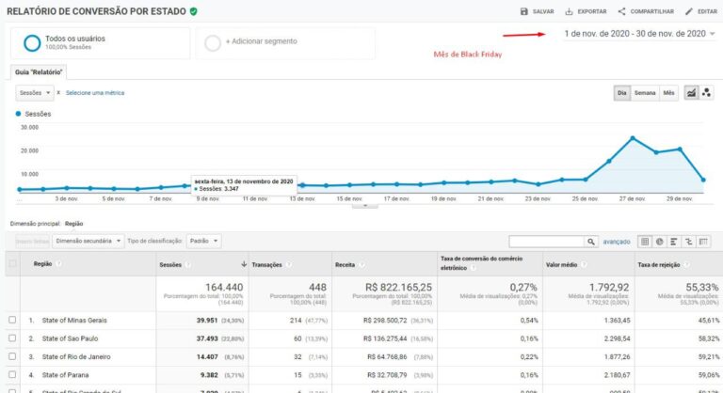Select the State of Rio de Janeiro checkbox
Viewport: 723px width, 393px height.
click(x=12, y=357)
